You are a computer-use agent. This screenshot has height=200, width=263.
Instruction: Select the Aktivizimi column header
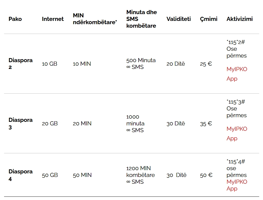tap(239, 19)
